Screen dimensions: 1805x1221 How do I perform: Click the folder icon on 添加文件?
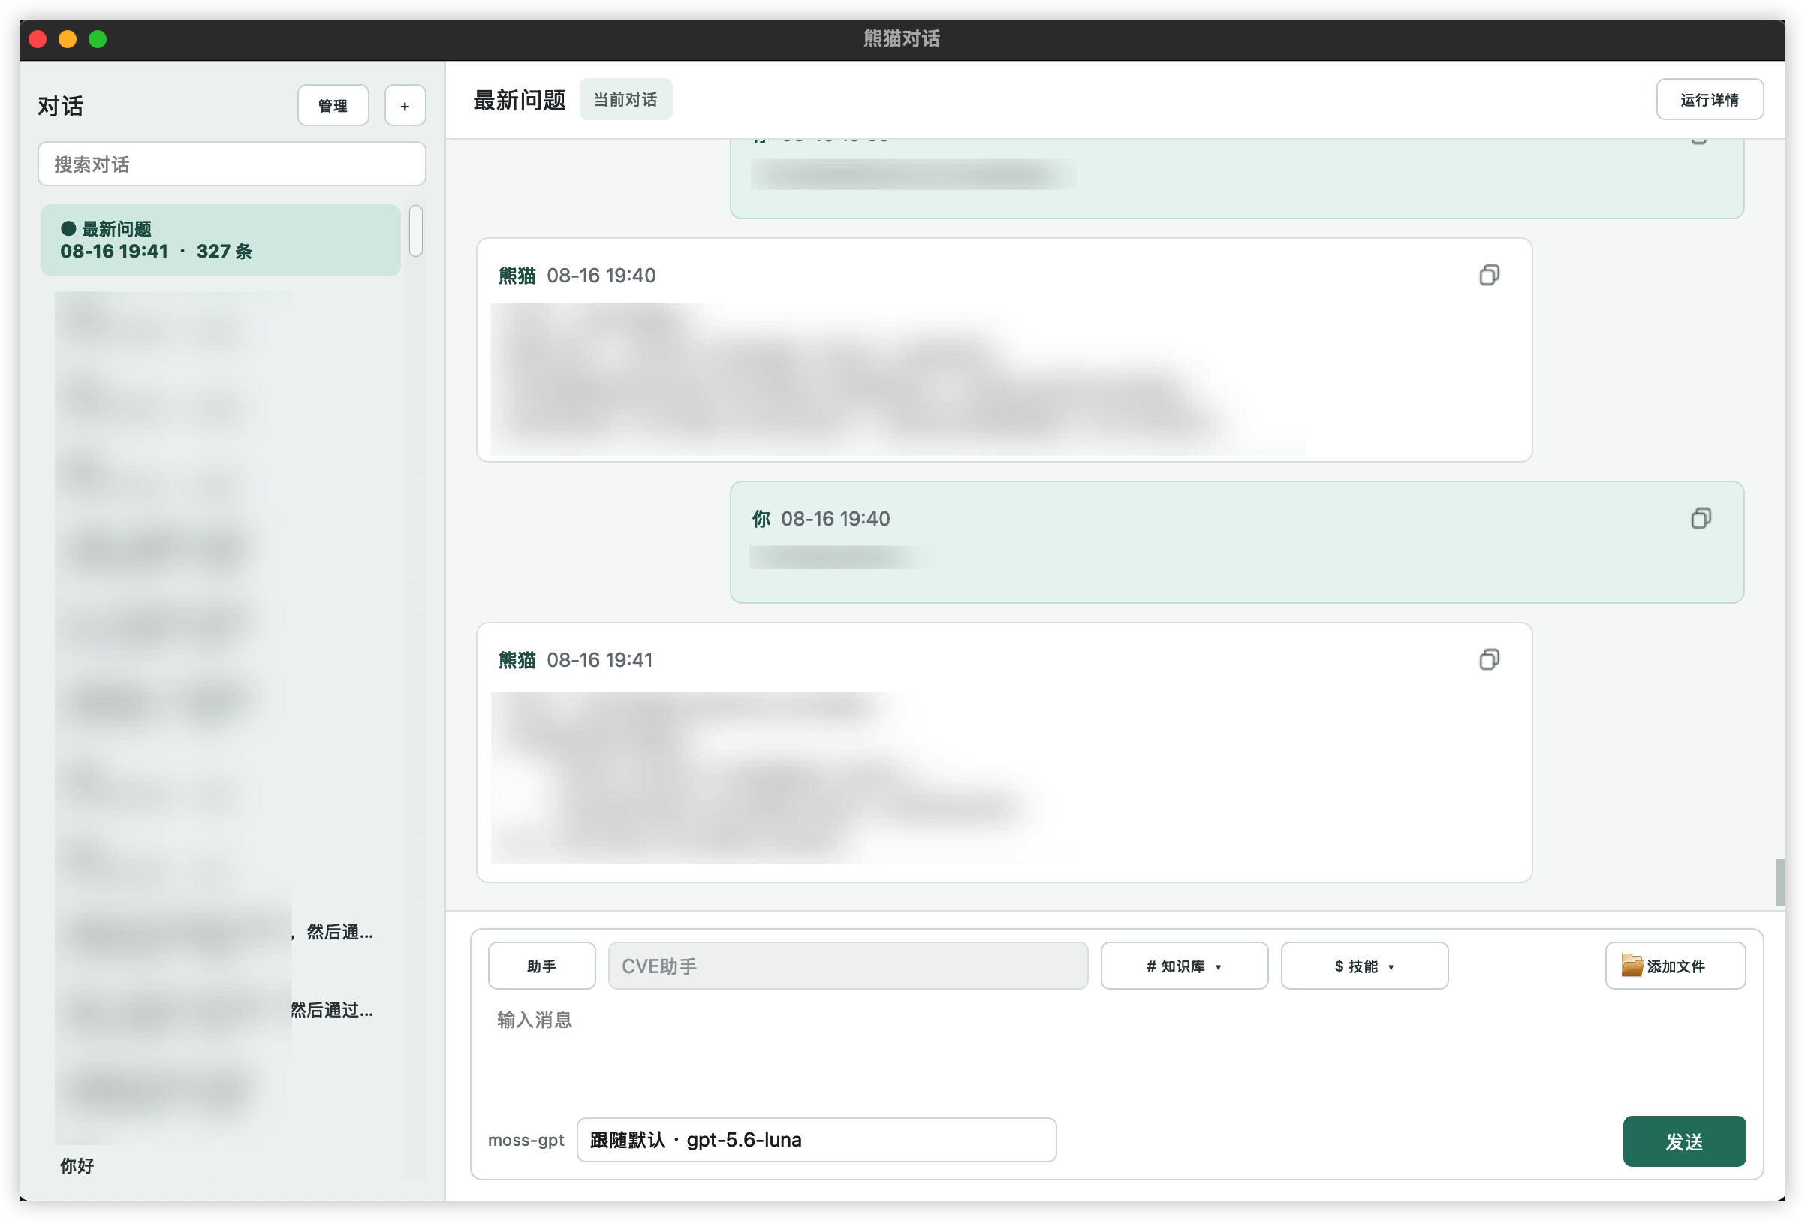tap(1632, 965)
